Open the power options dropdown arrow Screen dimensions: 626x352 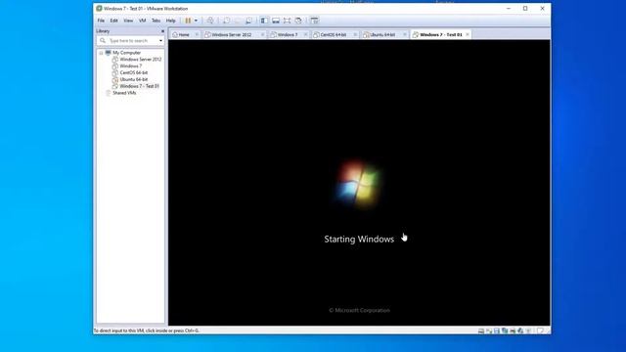pyautogui.click(x=196, y=21)
